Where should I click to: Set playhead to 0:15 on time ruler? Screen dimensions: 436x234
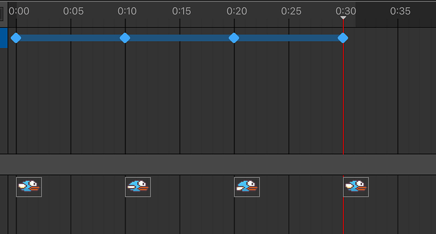[x=181, y=11]
